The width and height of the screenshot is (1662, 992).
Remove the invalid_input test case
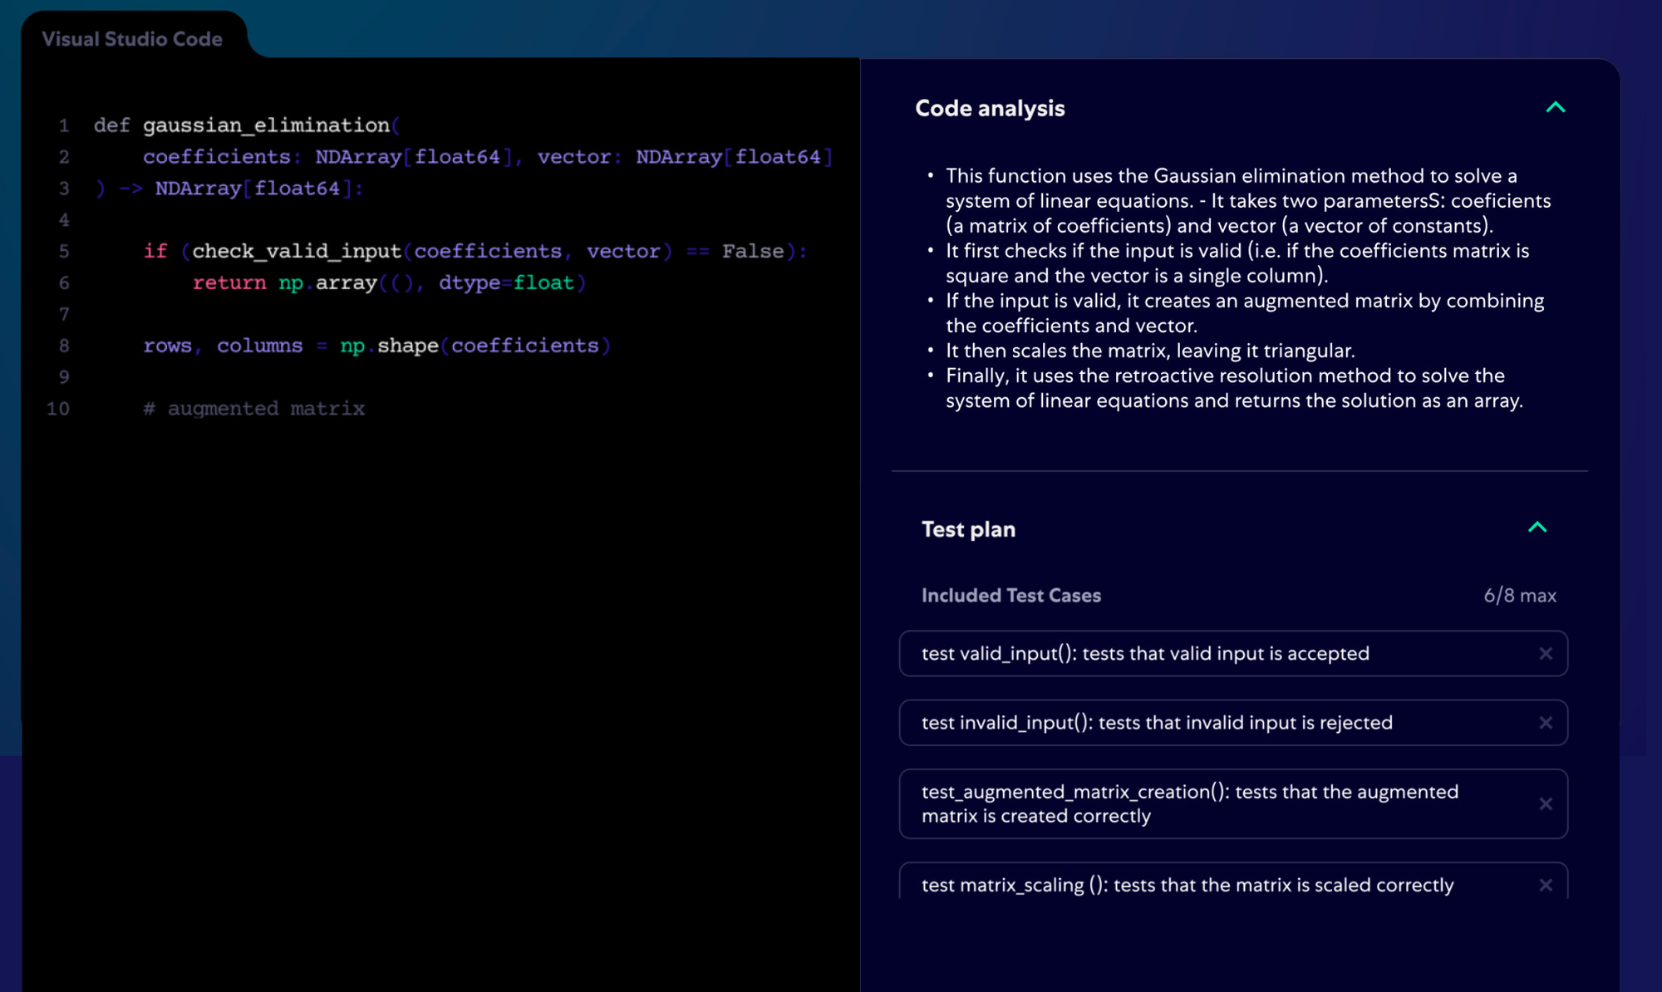(x=1545, y=723)
